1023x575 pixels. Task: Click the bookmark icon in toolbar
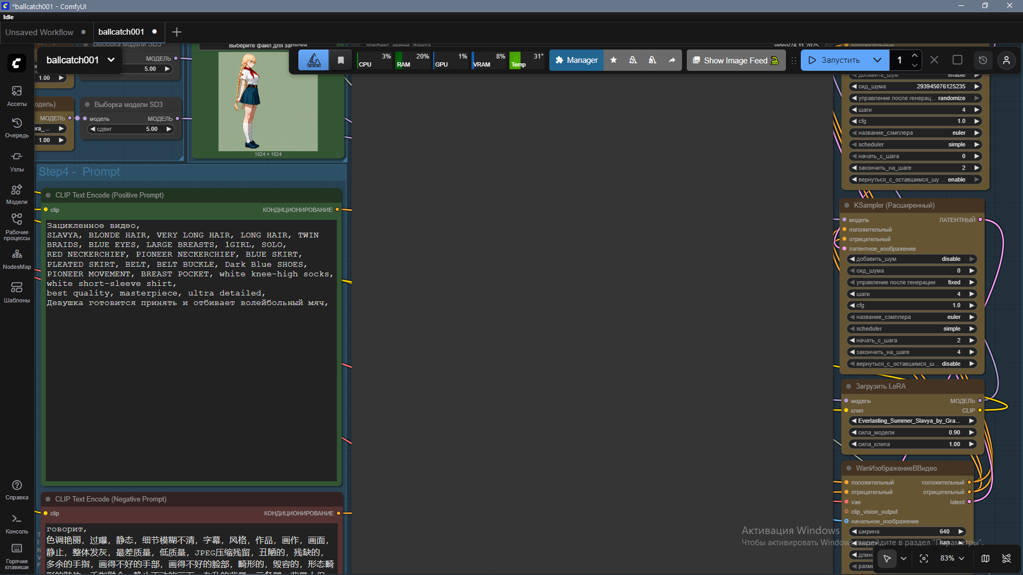pyautogui.click(x=341, y=60)
